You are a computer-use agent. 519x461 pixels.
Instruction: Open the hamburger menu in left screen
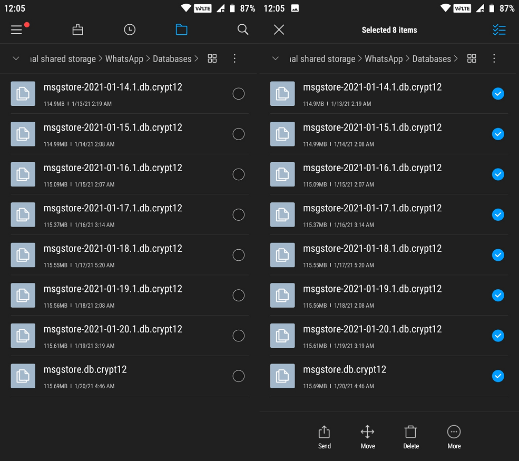pyautogui.click(x=16, y=30)
